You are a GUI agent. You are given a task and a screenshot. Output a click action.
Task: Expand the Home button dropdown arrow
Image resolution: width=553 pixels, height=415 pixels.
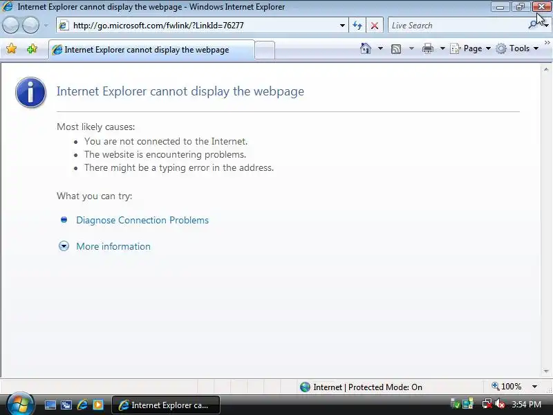[380, 48]
